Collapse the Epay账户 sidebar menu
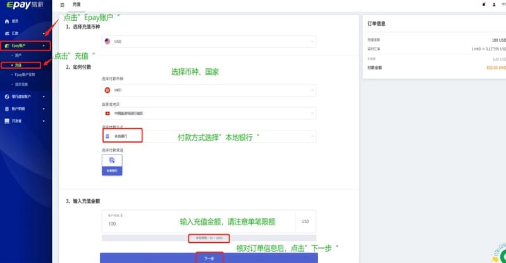This screenshot has width=506, height=263. pyautogui.click(x=25, y=45)
